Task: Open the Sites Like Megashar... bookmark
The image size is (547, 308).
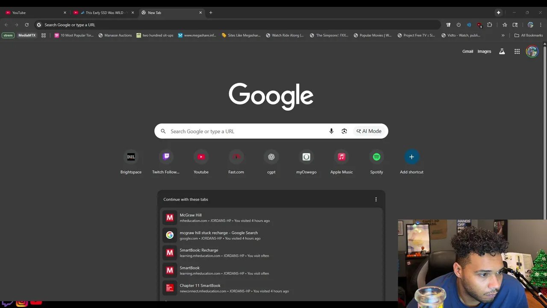Action: pos(241,36)
